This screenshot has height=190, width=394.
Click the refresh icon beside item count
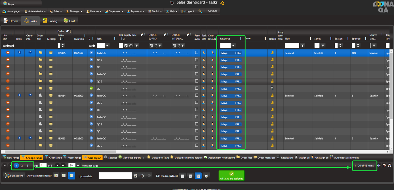click(x=389, y=166)
